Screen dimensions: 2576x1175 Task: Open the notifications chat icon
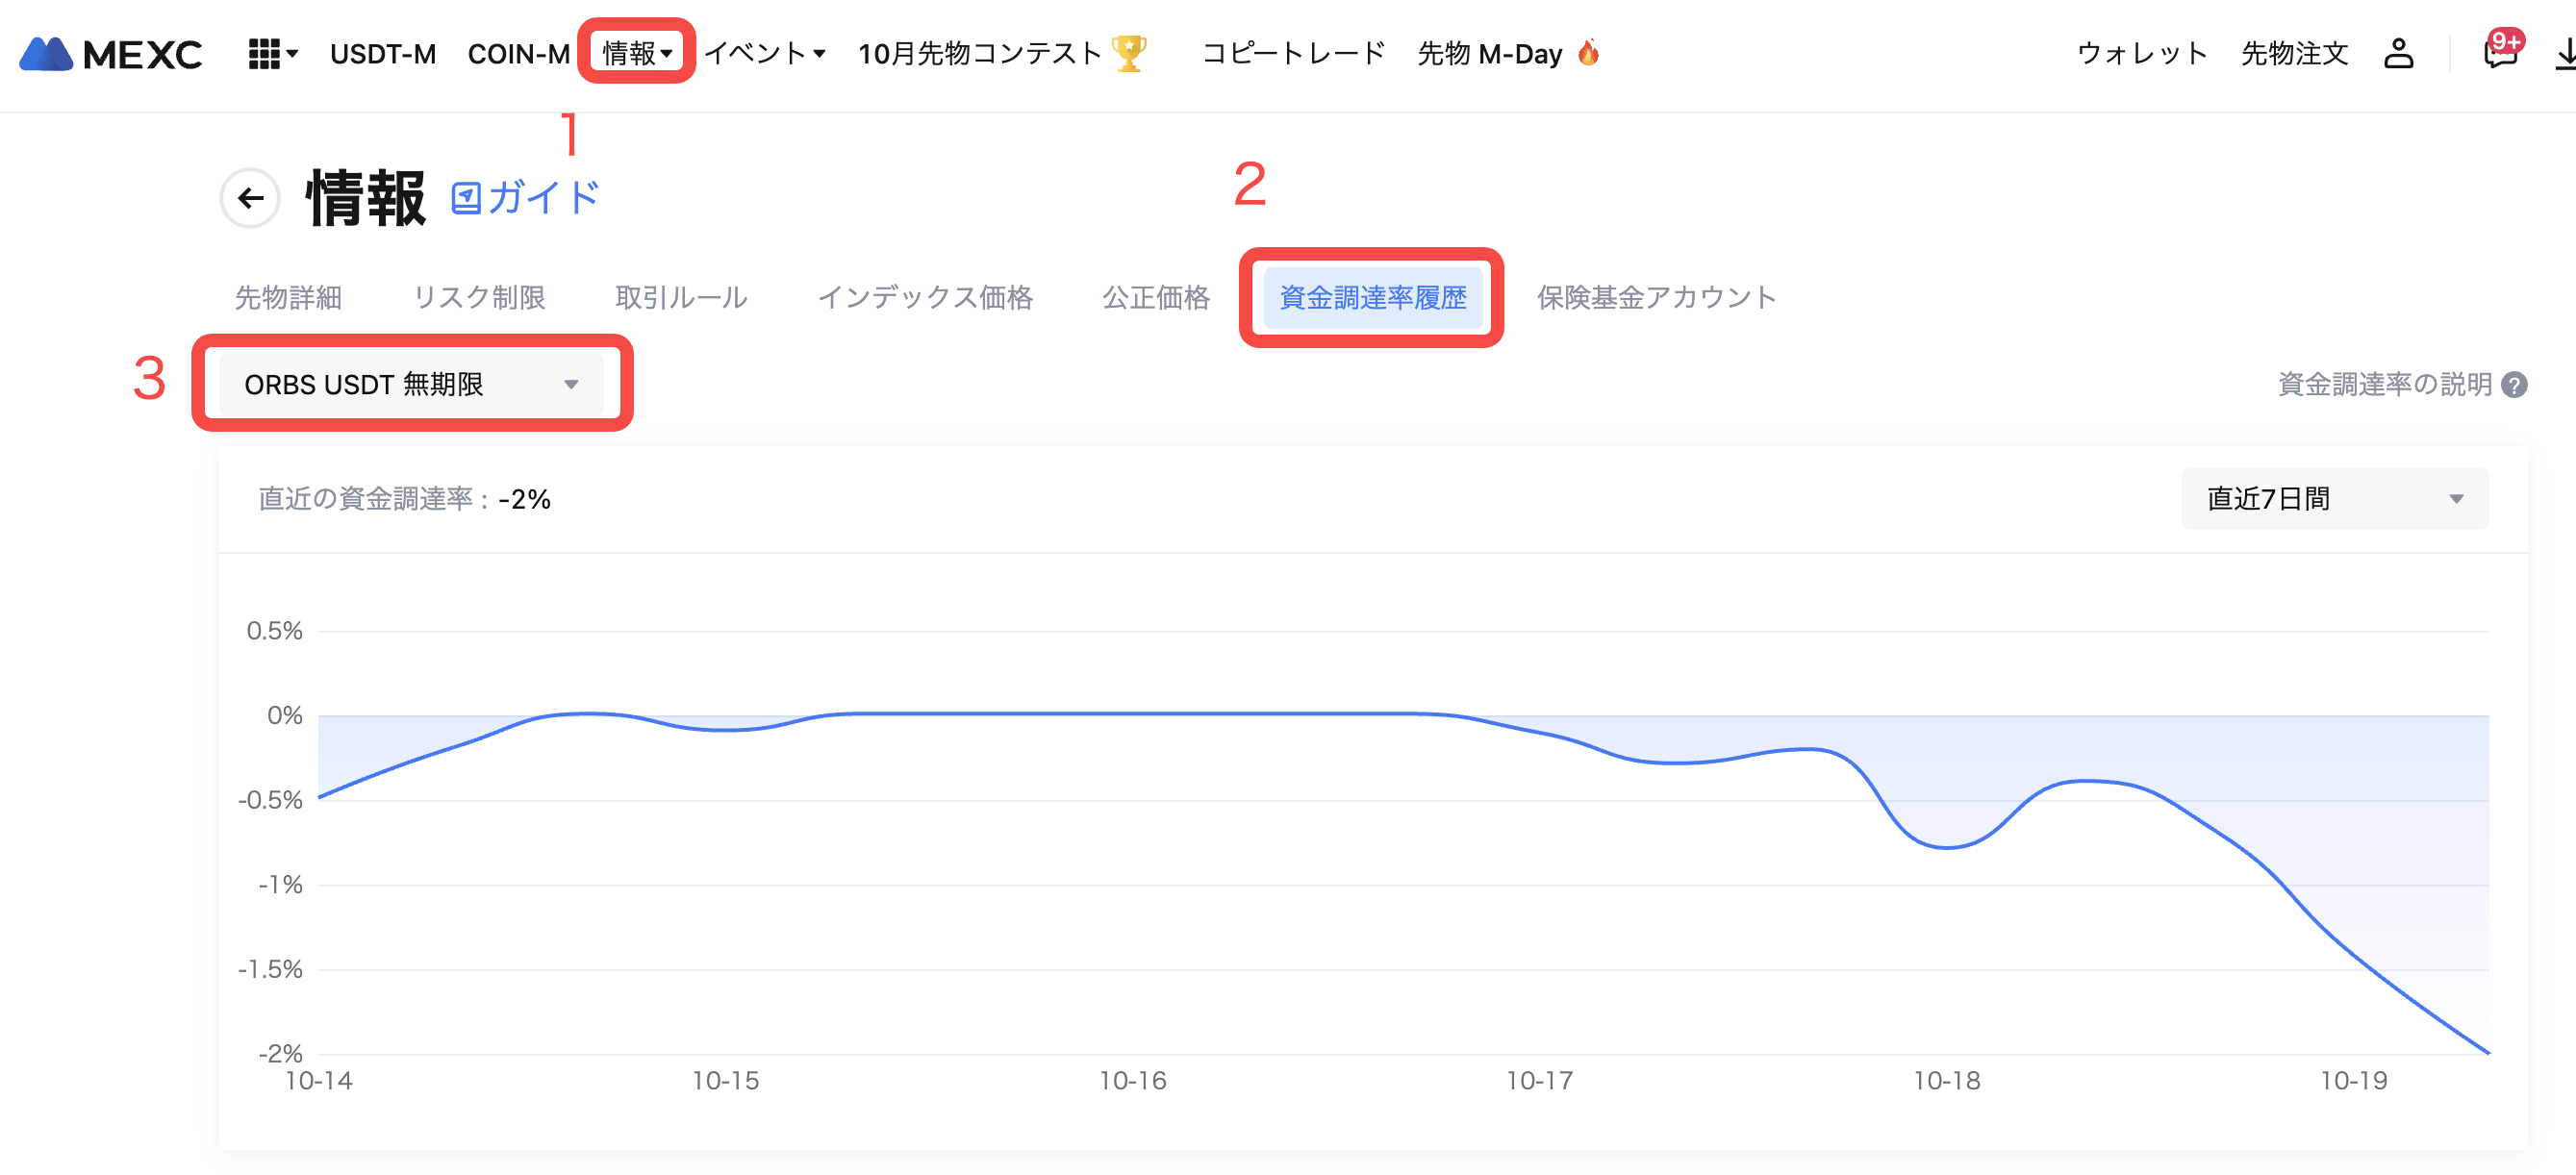pyautogui.click(x=2500, y=54)
